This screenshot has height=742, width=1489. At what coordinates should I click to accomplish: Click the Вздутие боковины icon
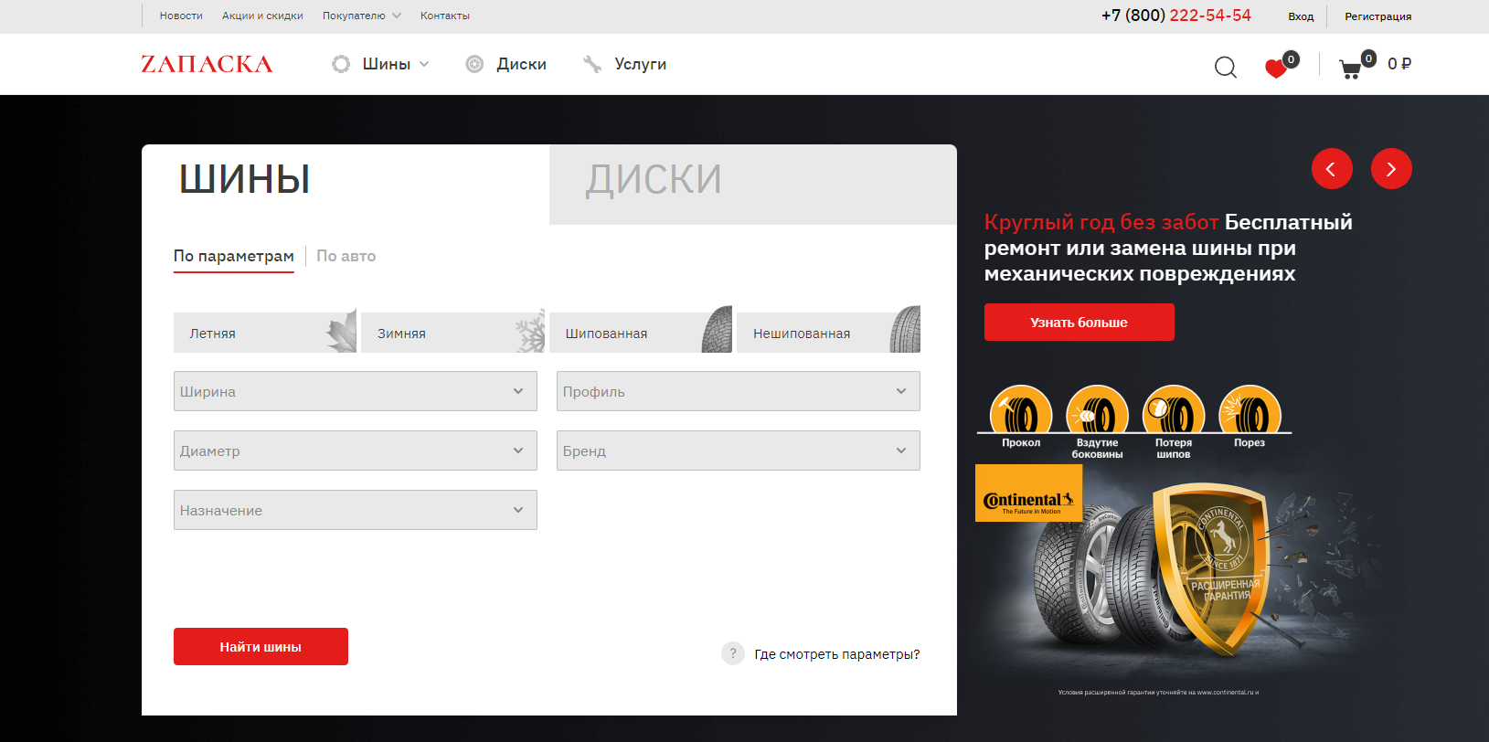click(x=1097, y=409)
